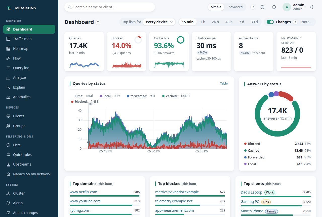Open the Dad's Laptop client

point(252,192)
